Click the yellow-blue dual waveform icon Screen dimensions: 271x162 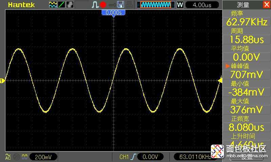click(53, 5)
